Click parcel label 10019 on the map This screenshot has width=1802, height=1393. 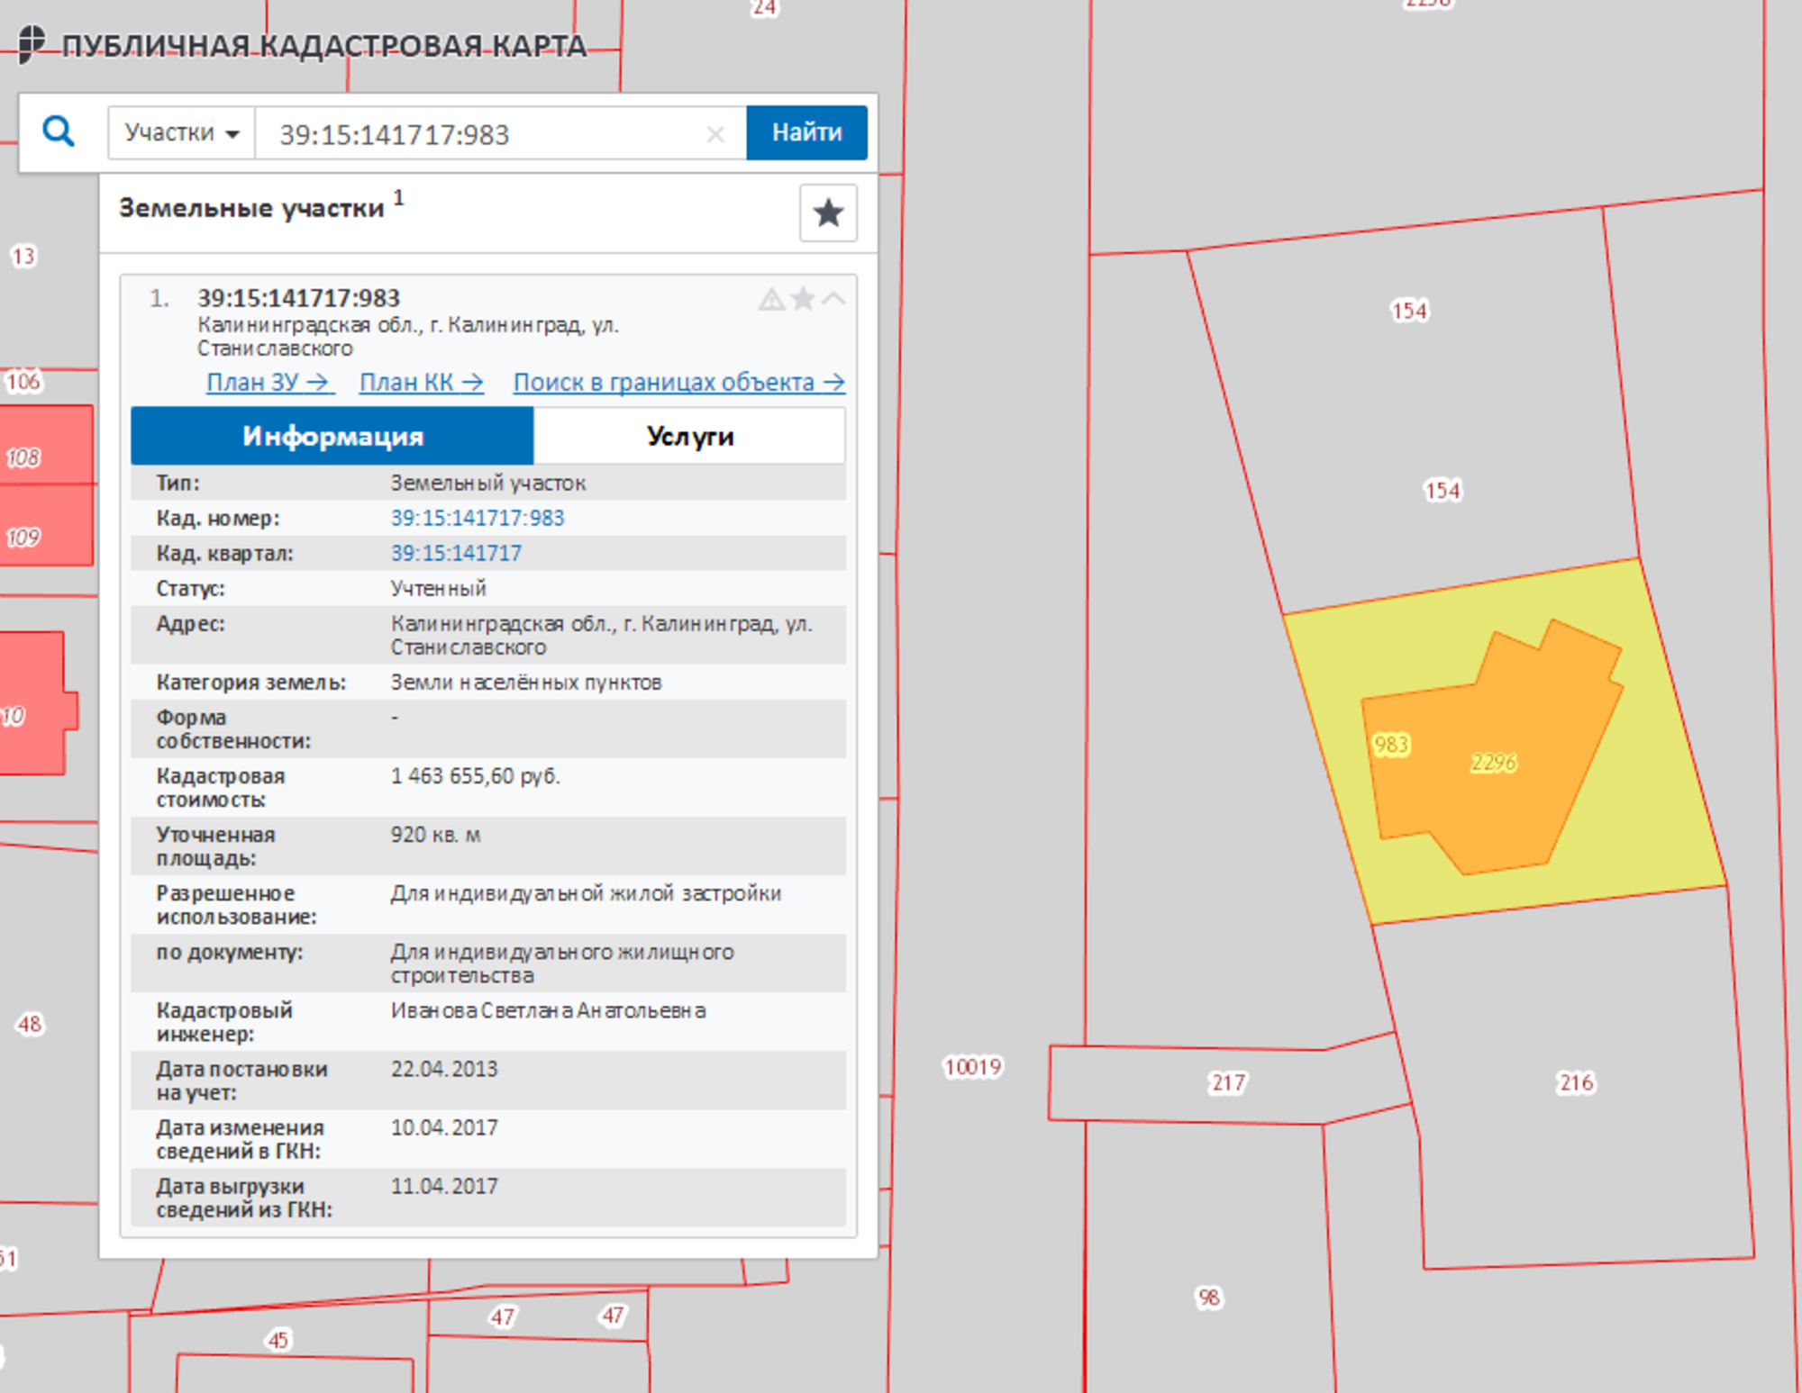(x=972, y=1067)
